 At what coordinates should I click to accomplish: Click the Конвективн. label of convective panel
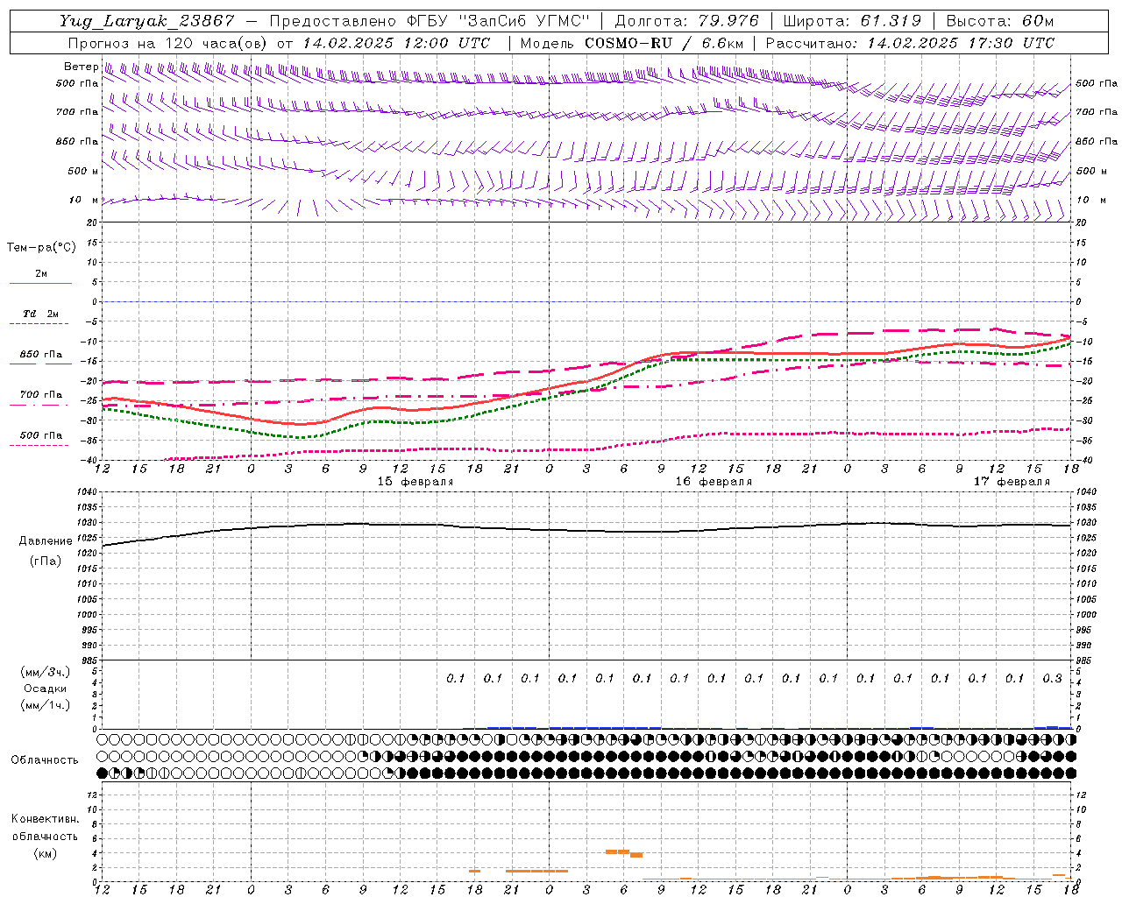point(46,819)
